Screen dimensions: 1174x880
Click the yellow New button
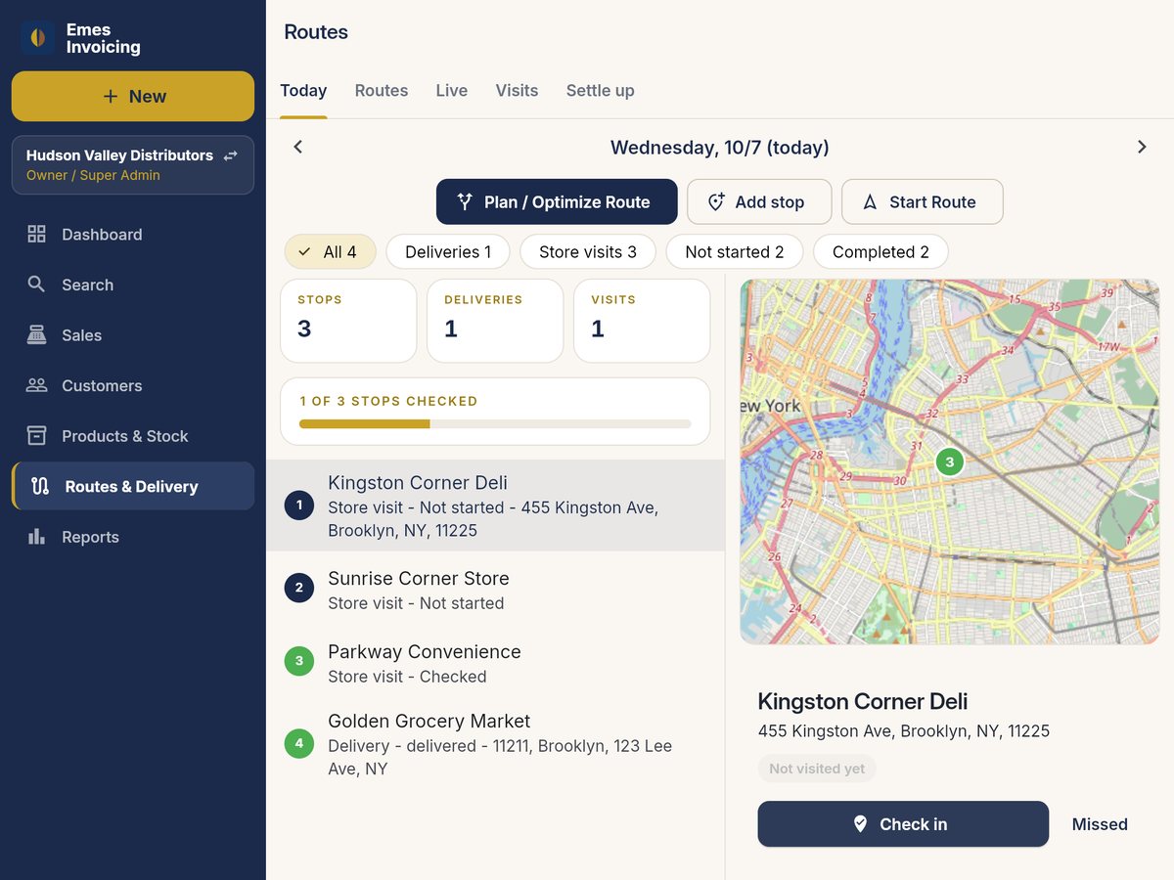pos(133,96)
